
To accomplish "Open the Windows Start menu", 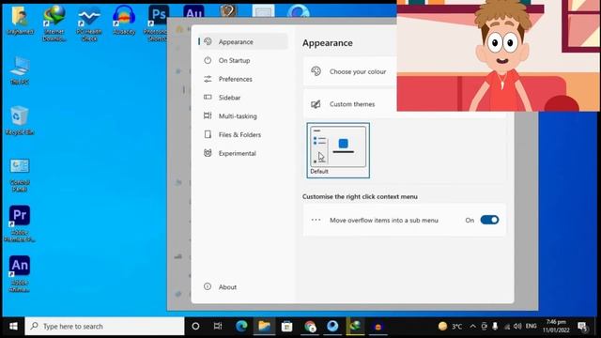I will [13, 326].
